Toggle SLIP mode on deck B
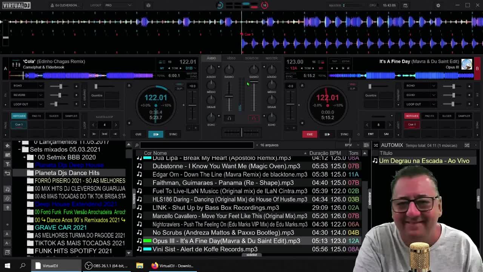Screen dimensions: 483x272 pyautogui.click(x=352, y=88)
